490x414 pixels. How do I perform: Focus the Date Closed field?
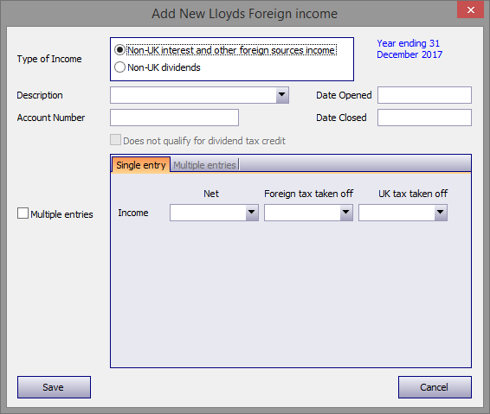(x=424, y=118)
